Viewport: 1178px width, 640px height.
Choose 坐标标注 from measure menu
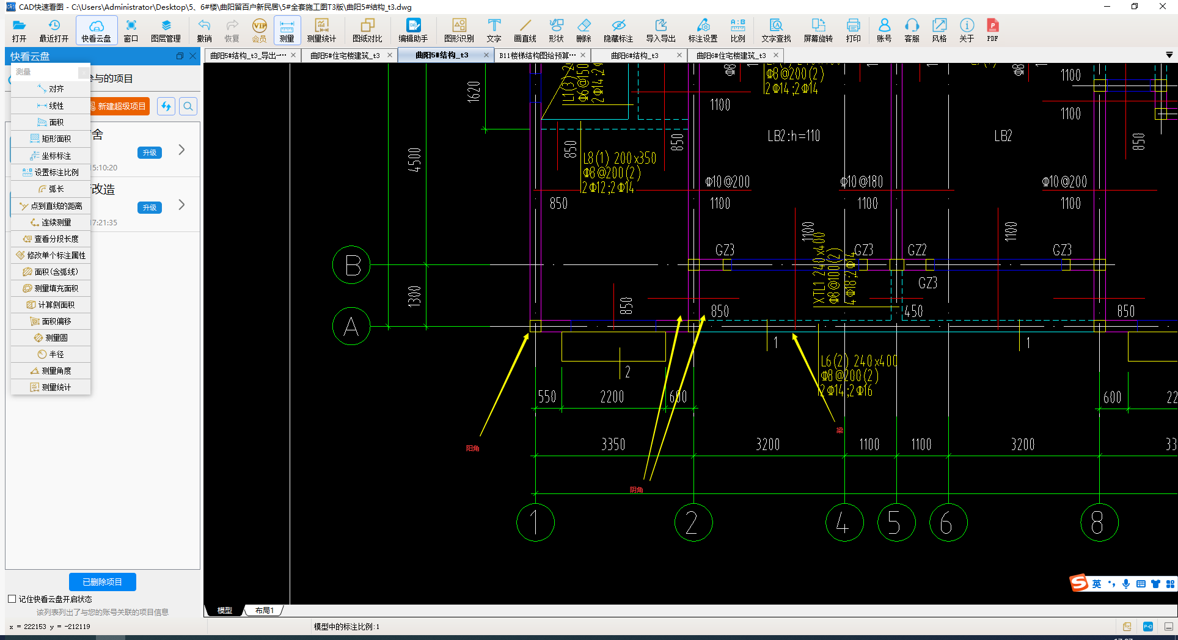pos(51,156)
